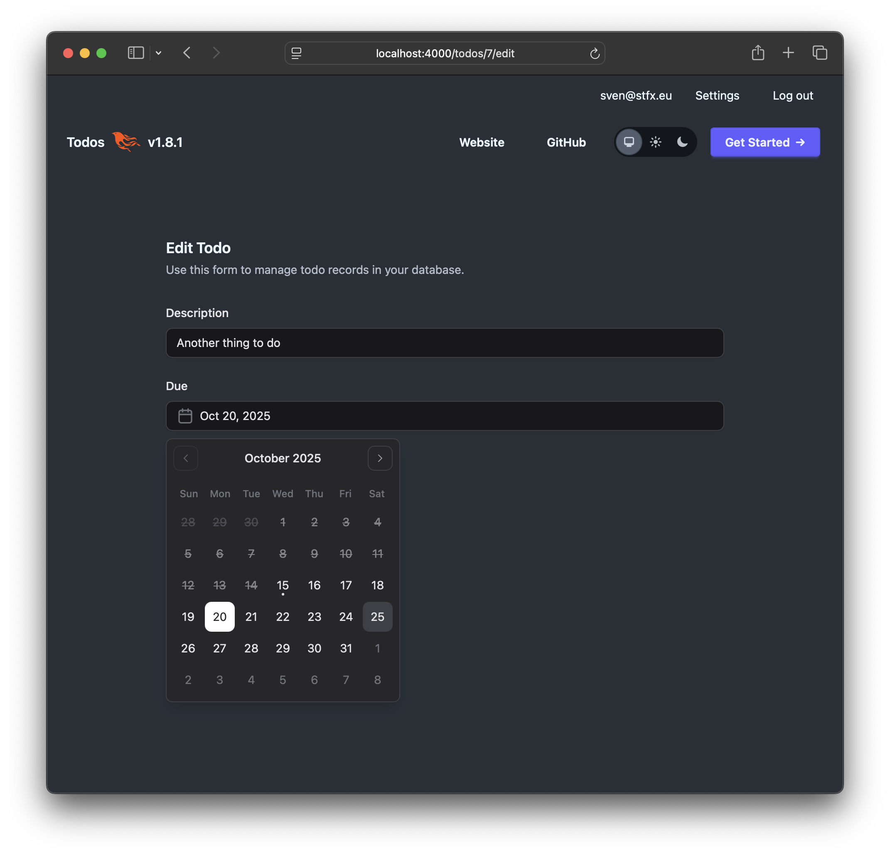This screenshot has height=855, width=890.
Task: Click the Description field containing Another thing to do
Action: click(445, 343)
